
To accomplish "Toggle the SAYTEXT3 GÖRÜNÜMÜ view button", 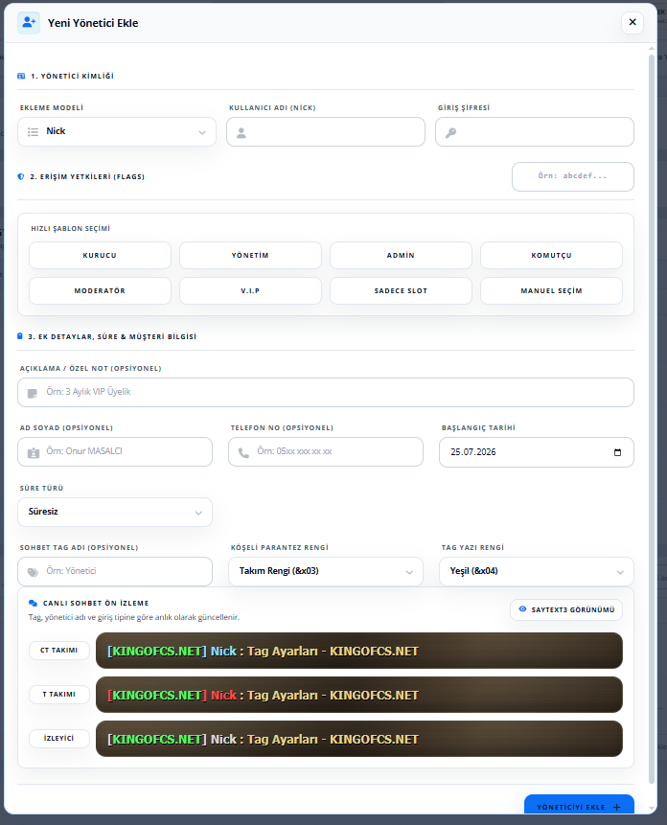I will 566,609.
